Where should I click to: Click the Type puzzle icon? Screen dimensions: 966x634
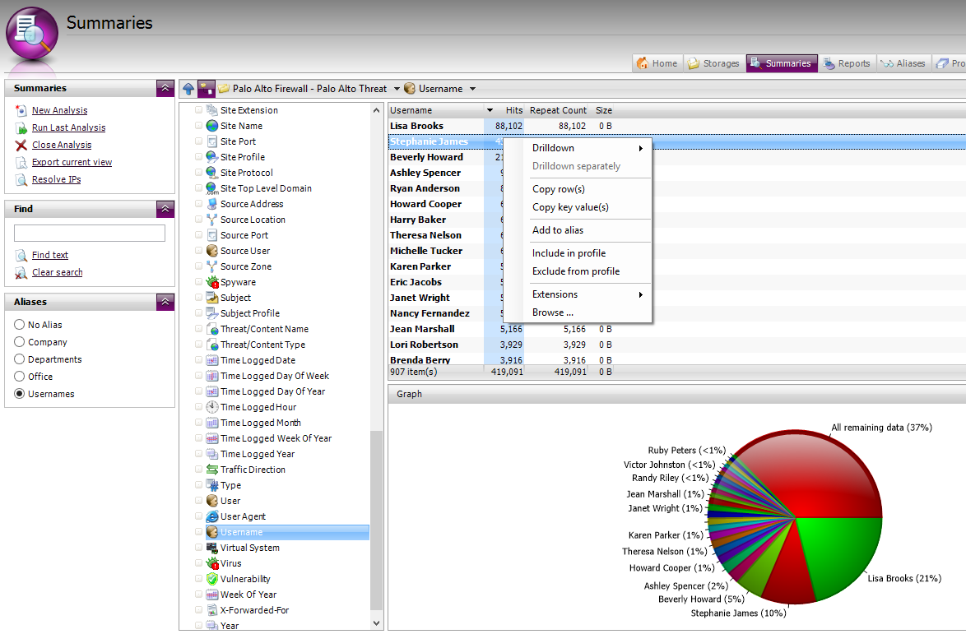point(212,485)
